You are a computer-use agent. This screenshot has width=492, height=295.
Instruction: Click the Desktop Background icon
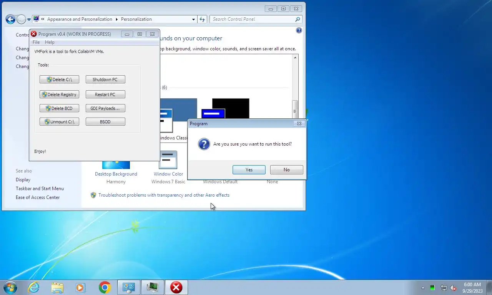coord(116,165)
